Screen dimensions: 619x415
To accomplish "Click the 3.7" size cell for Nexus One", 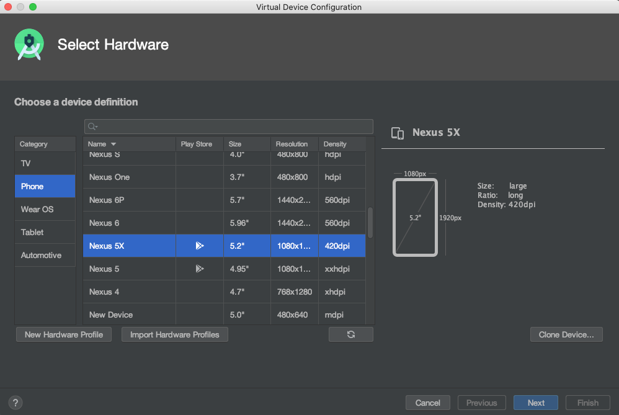I will point(247,177).
